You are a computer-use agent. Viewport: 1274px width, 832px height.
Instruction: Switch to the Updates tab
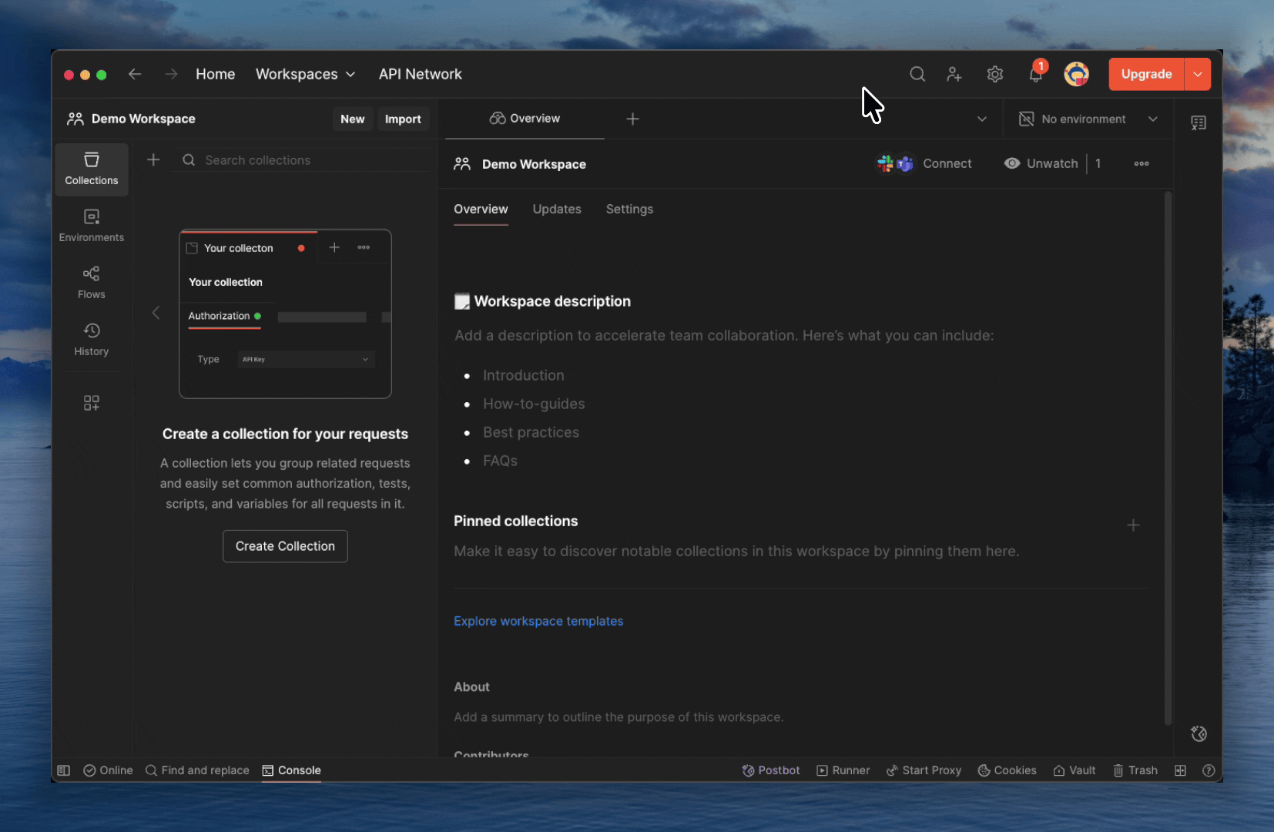(x=556, y=210)
